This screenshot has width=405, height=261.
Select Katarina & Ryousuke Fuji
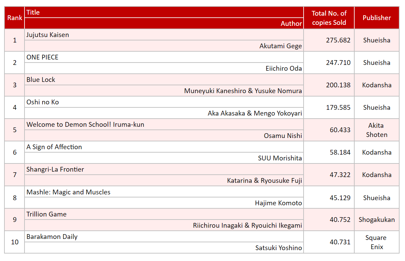[x=264, y=180]
